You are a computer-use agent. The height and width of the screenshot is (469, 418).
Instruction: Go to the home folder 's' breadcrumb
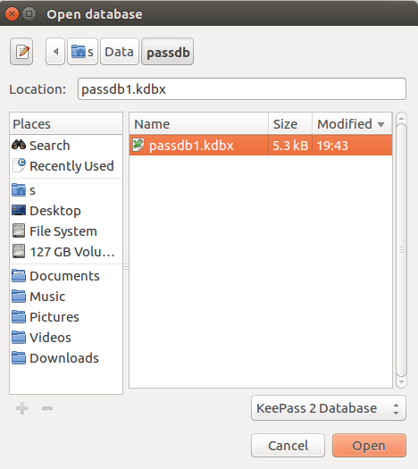pyautogui.click(x=82, y=52)
